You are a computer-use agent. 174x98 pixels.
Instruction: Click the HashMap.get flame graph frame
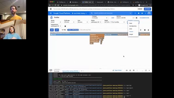(x=94, y=42)
